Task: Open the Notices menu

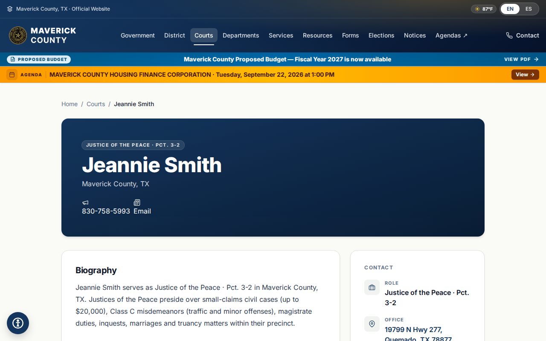Action: [415, 35]
